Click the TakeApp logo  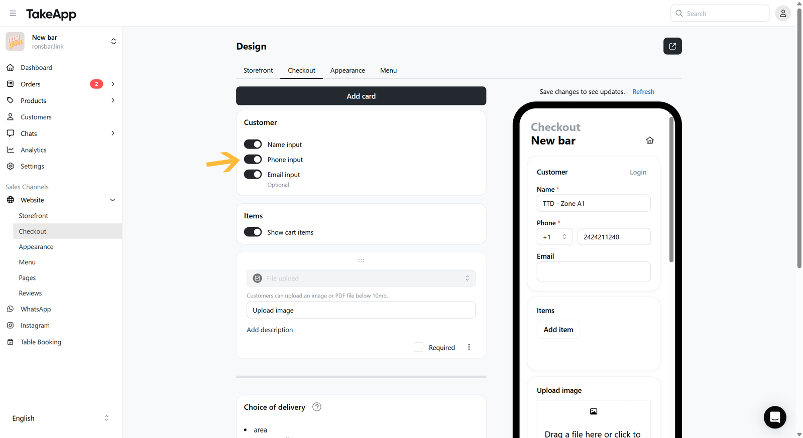51,14
